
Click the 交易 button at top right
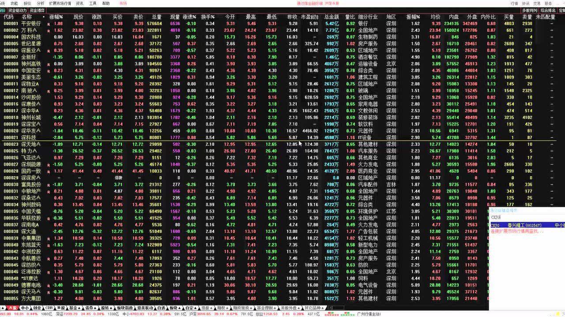(x=537, y=3)
